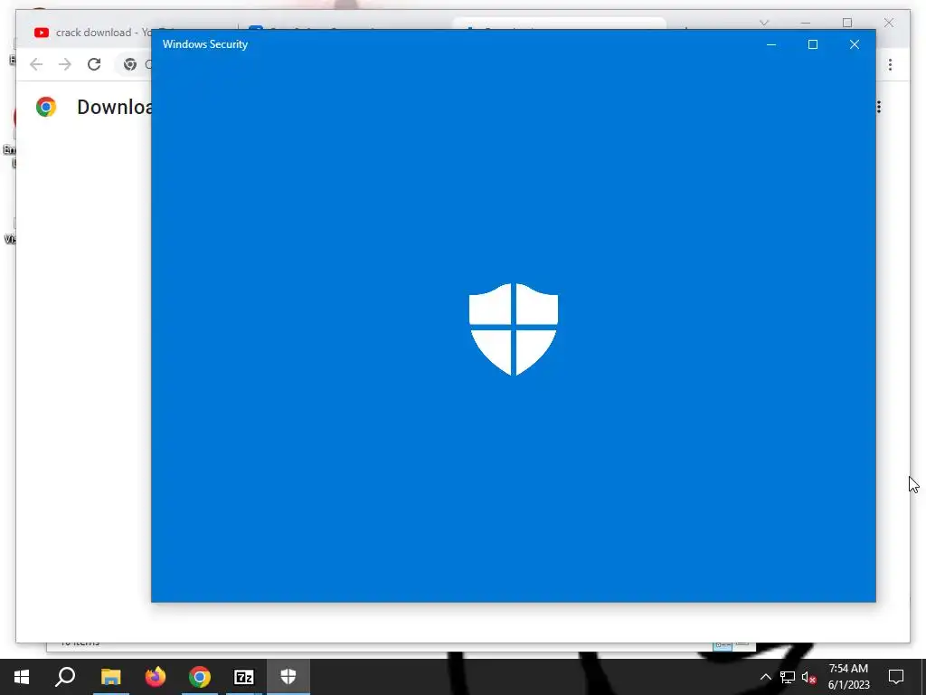Viewport: 926px width, 695px height.
Task: Switch to Chrome from the taskbar
Action: pos(200,677)
